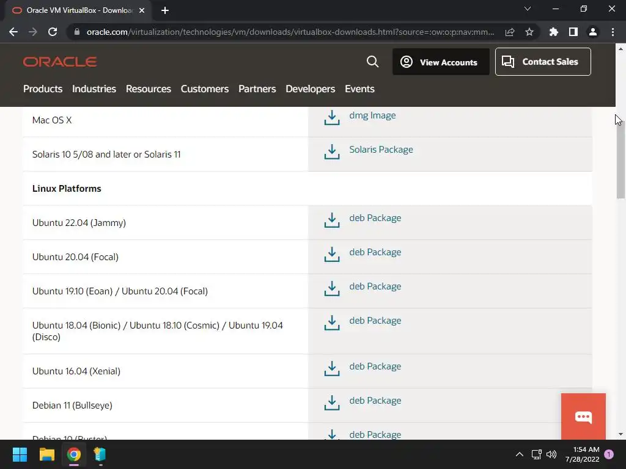Open the Resources menu

[149, 89]
